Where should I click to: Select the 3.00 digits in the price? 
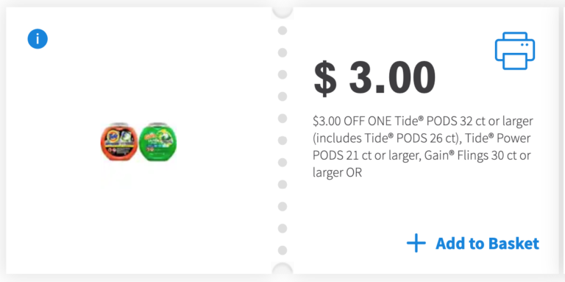[392, 78]
